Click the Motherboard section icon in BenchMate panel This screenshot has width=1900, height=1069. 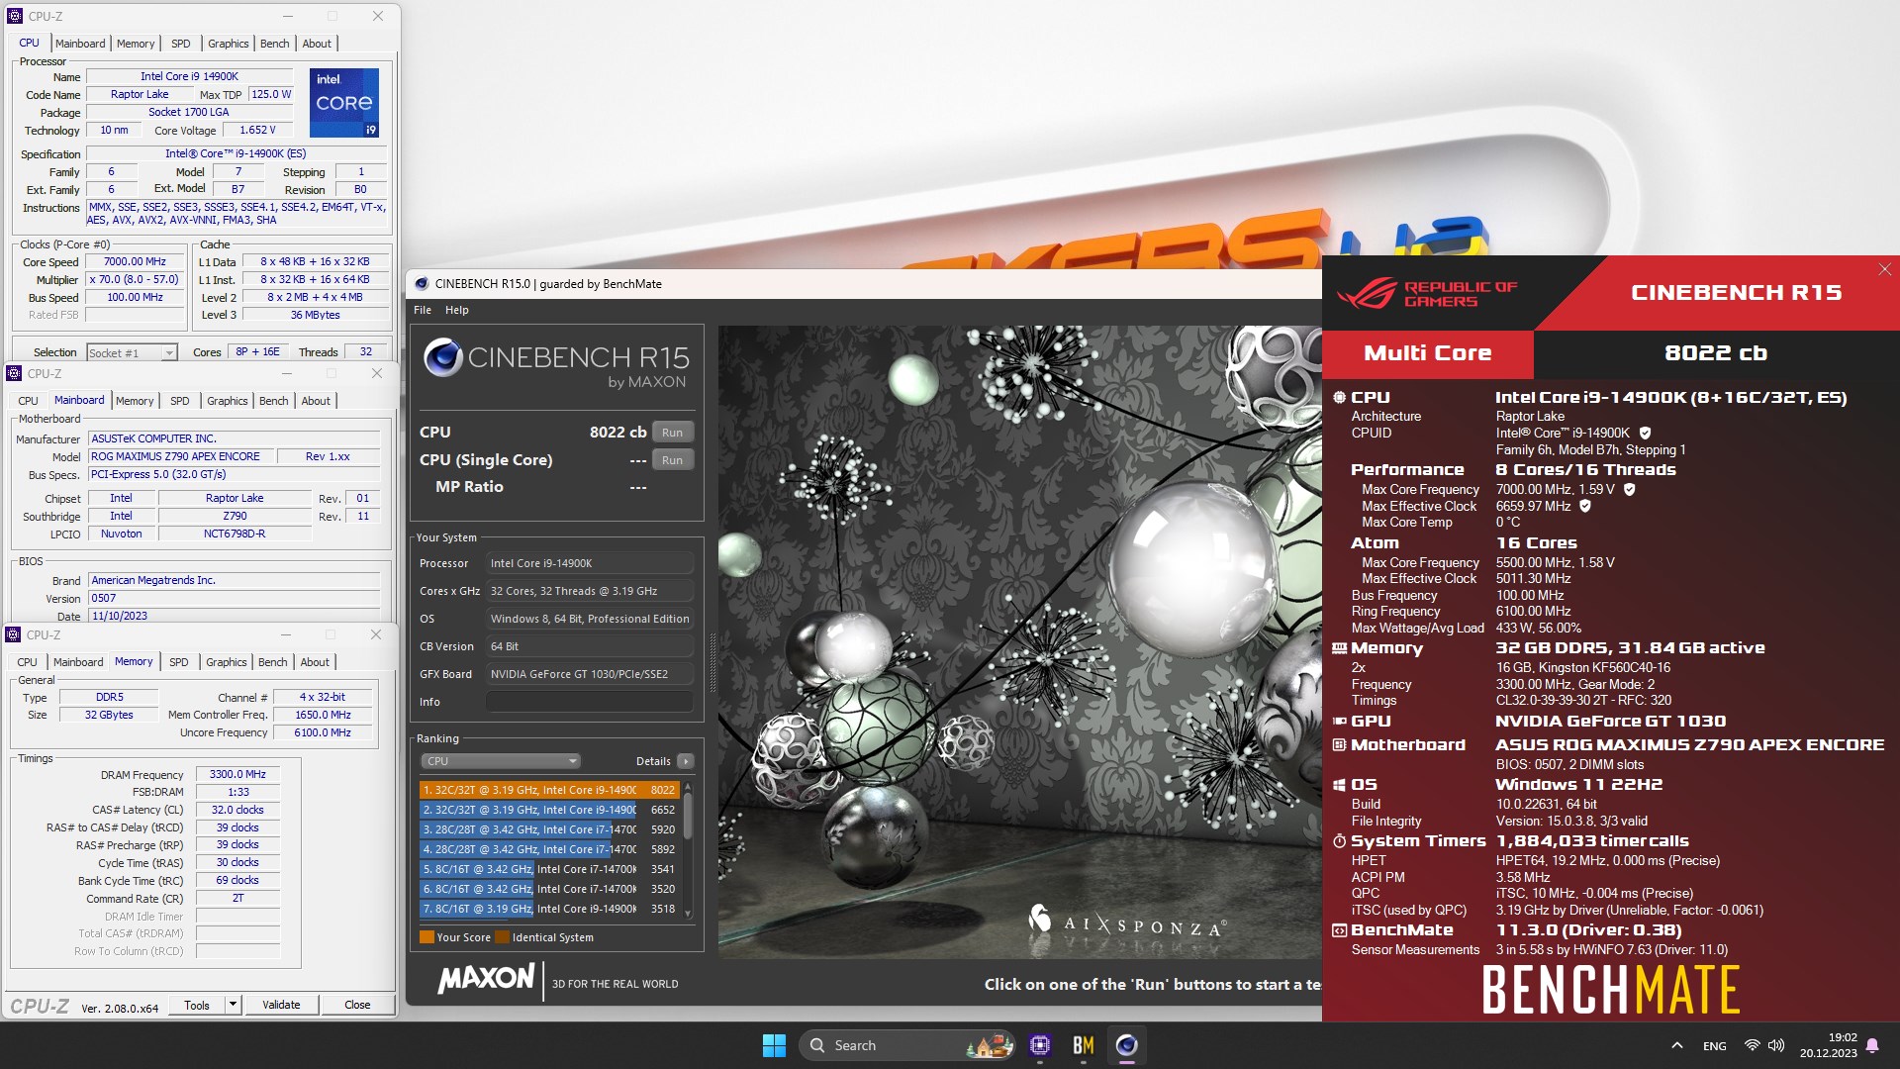coord(1339,744)
